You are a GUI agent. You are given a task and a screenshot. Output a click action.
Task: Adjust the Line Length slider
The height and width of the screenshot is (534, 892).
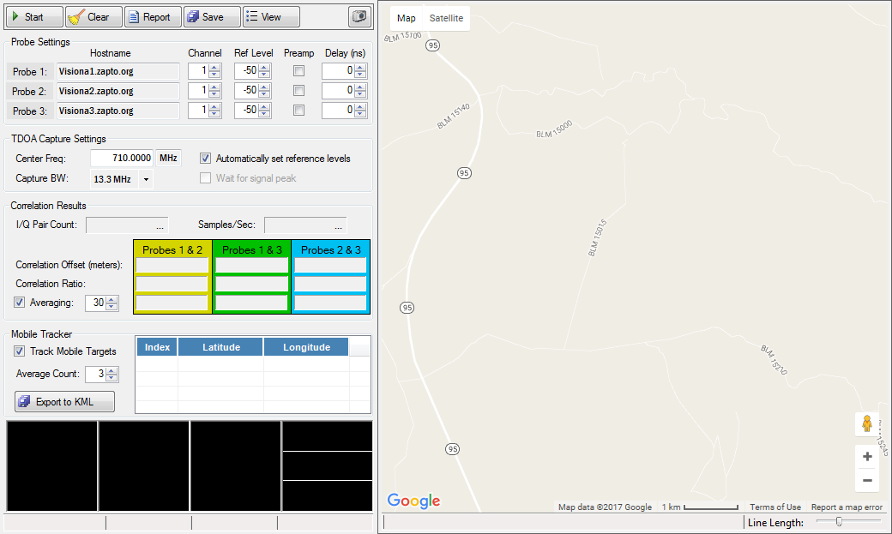[839, 521]
